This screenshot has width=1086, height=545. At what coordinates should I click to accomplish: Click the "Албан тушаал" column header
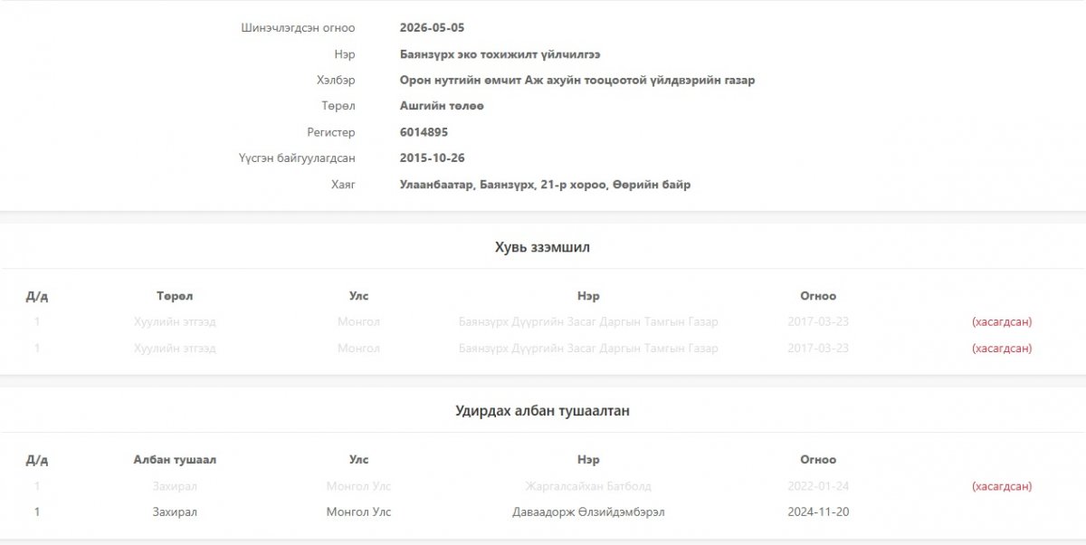tap(175, 460)
